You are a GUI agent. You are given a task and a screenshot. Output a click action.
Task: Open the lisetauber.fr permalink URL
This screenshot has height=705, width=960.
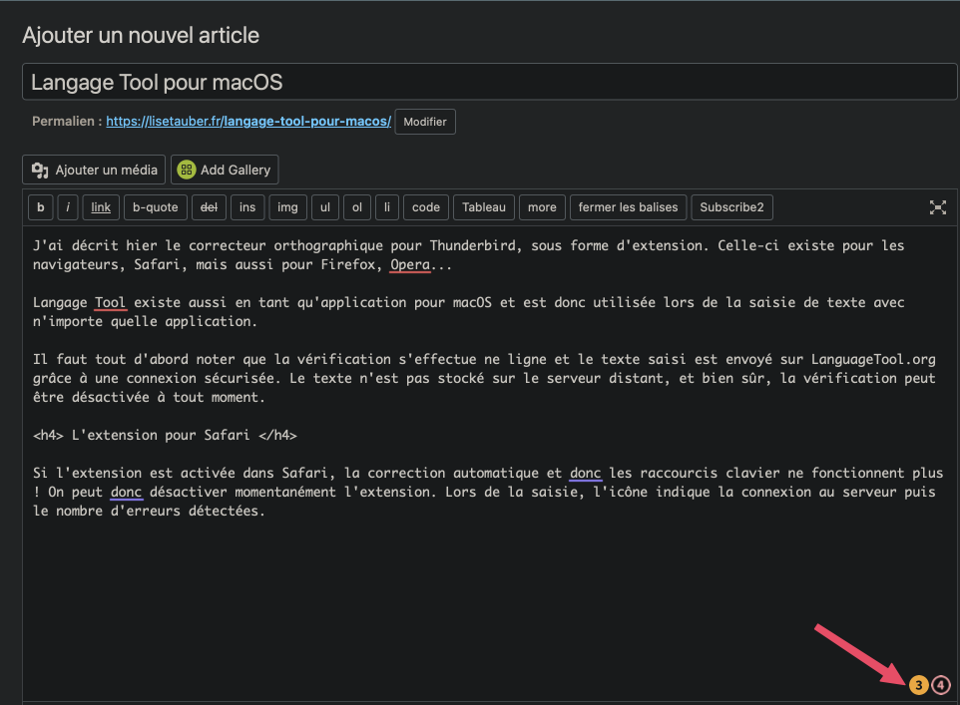[247, 122]
